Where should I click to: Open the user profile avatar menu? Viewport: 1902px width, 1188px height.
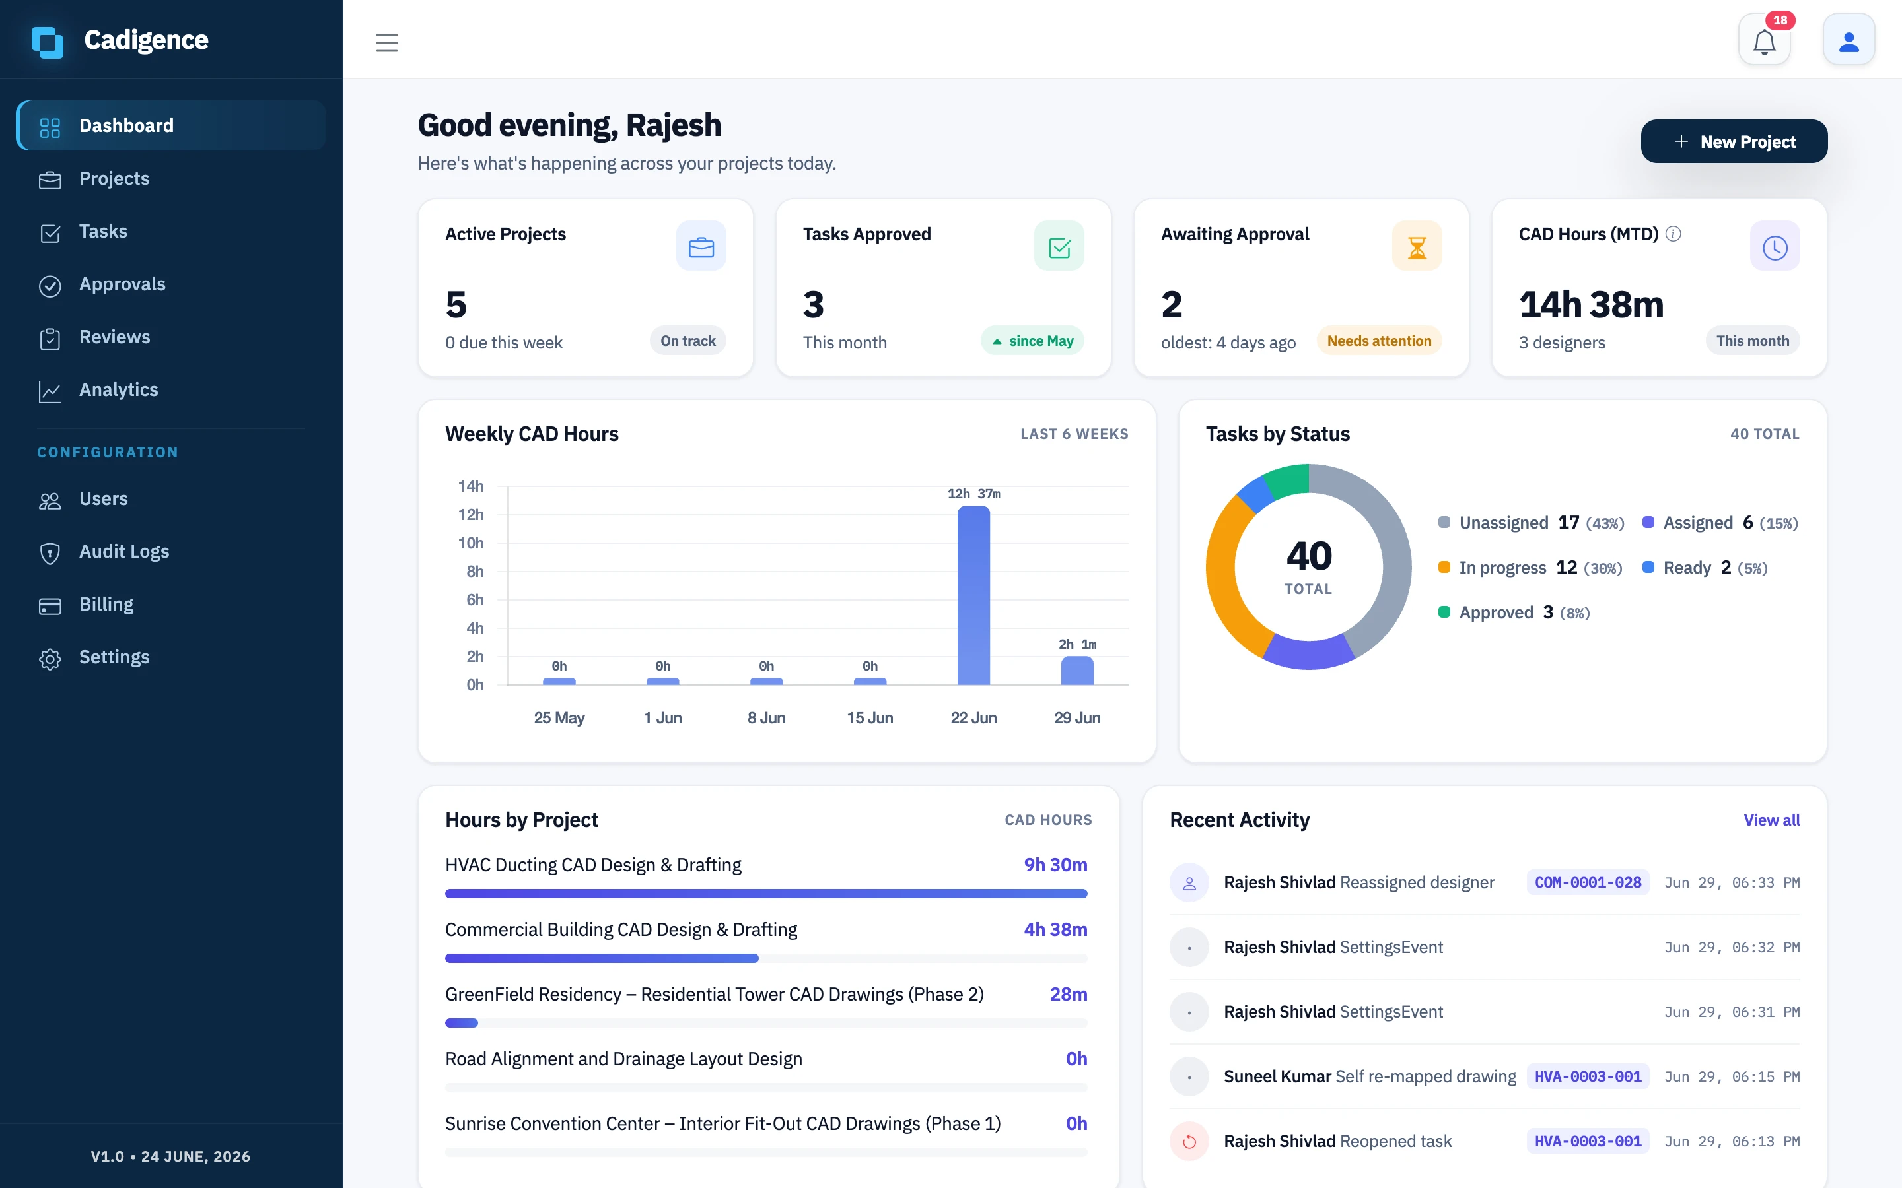tap(1849, 41)
